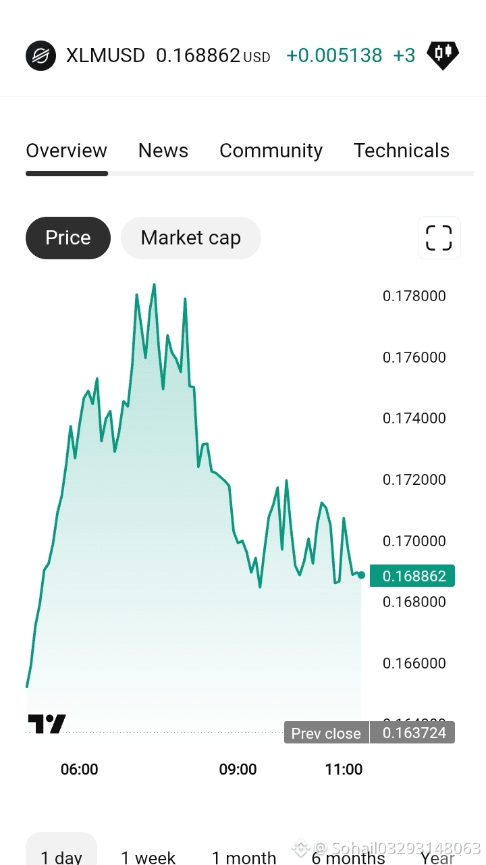The height and width of the screenshot is (865, 486).
Task: Tap the 09:00 time axis marker
Action: tap(238, 769)
